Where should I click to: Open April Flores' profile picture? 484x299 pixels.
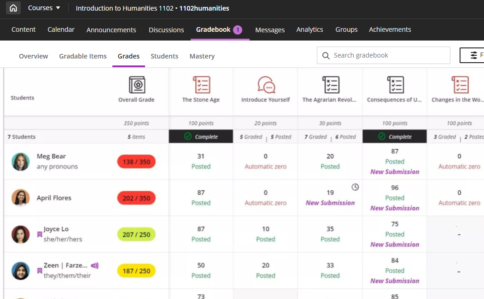pyautogui.click(x=20, y=198)
